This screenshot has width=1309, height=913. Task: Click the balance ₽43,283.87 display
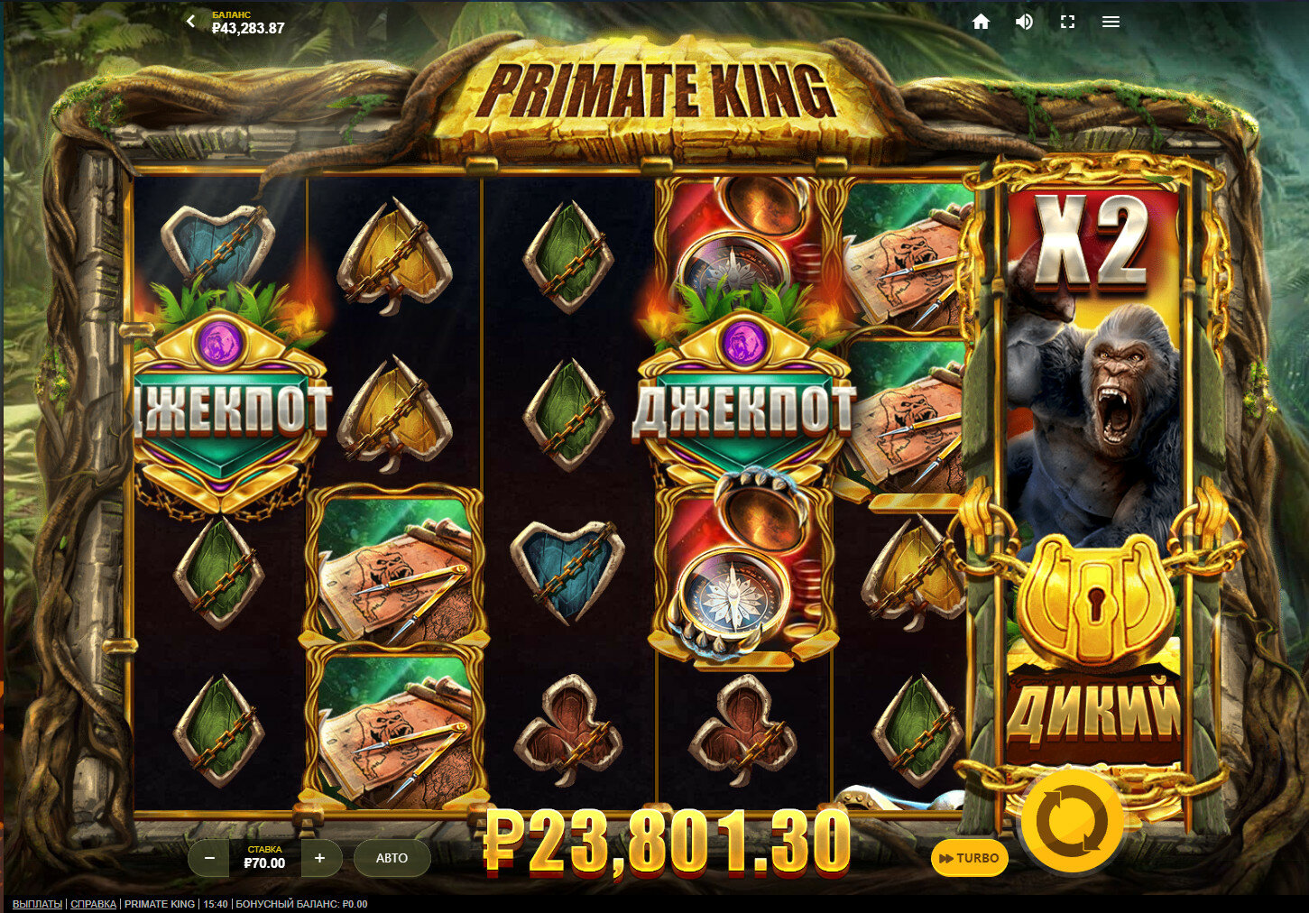248,28
